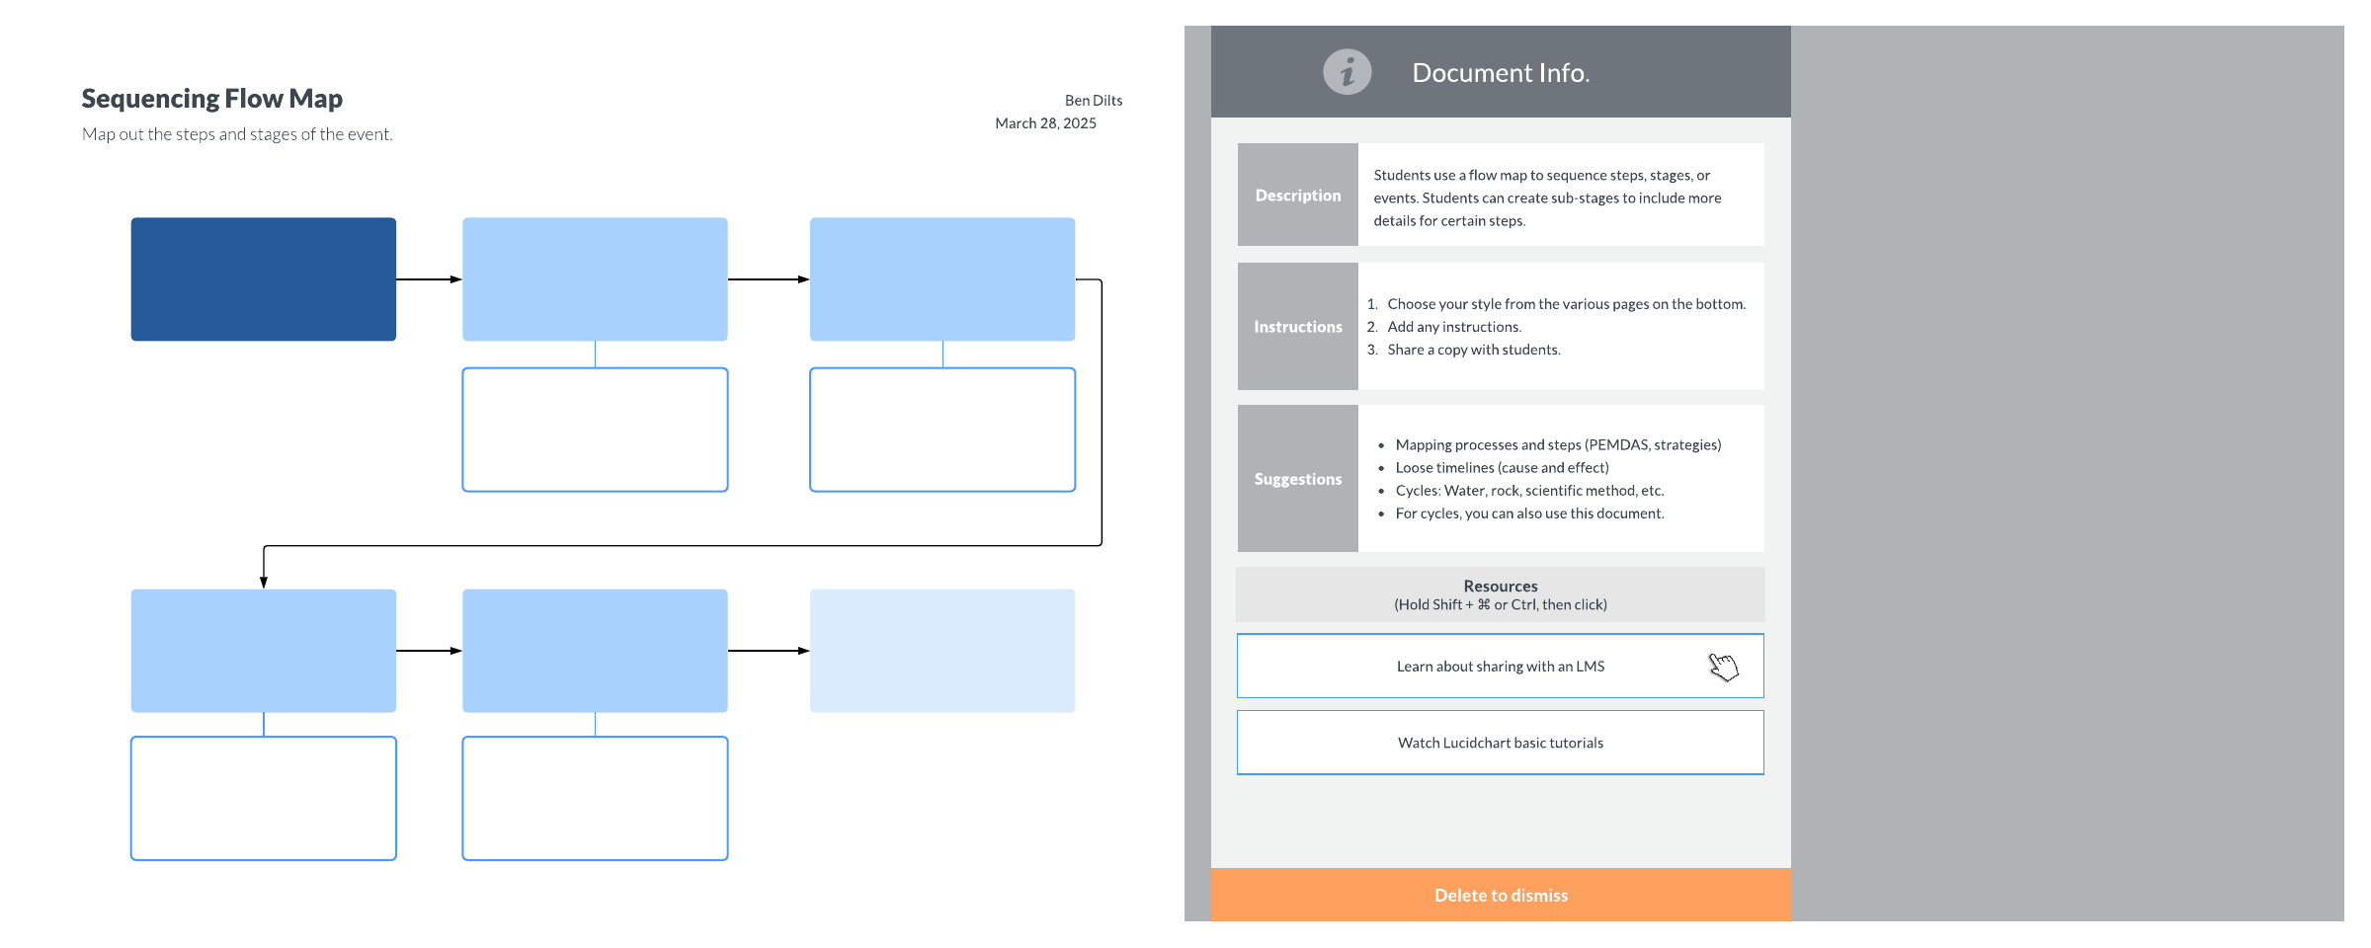Click the Document Info. header title
2371x948 pixels.
coord(1500,73)
